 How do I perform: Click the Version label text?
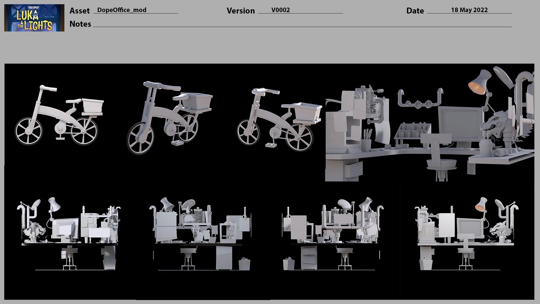pos(240,11)
